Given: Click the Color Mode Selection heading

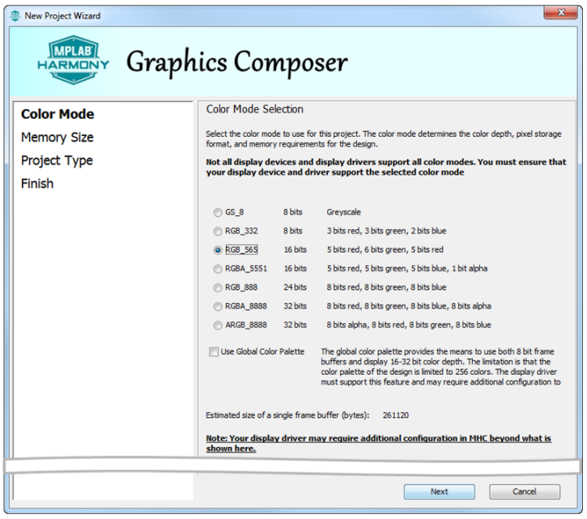Looking at the screenshot, I should [x=254, y=109].
